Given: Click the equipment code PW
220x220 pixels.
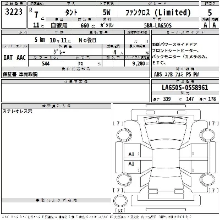Looking at the screenshot, I should coord(196,74).
